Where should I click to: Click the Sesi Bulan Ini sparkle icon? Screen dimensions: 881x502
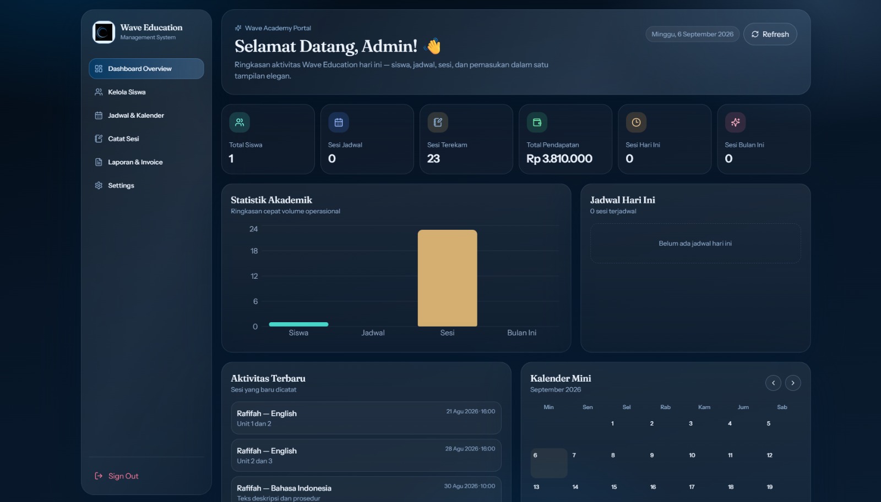click(x=735, y=122)
